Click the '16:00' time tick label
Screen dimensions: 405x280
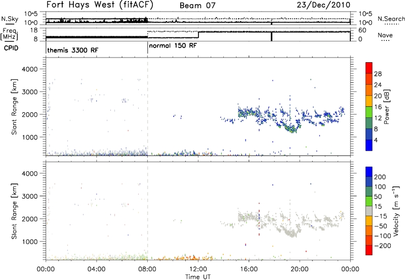(x=249, y=269)
